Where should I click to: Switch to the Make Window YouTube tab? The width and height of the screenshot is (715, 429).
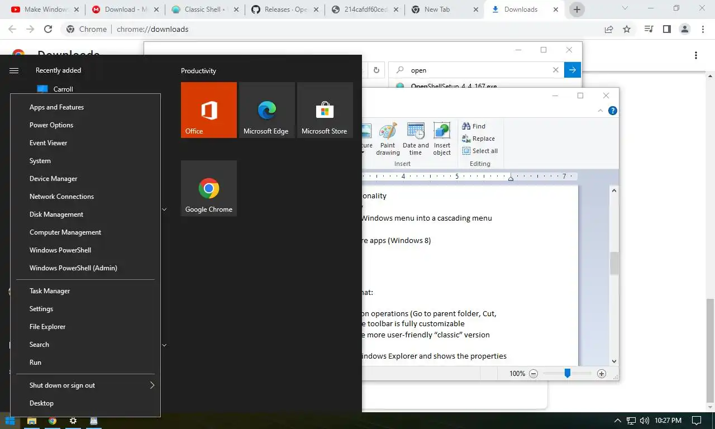point(45,9)
